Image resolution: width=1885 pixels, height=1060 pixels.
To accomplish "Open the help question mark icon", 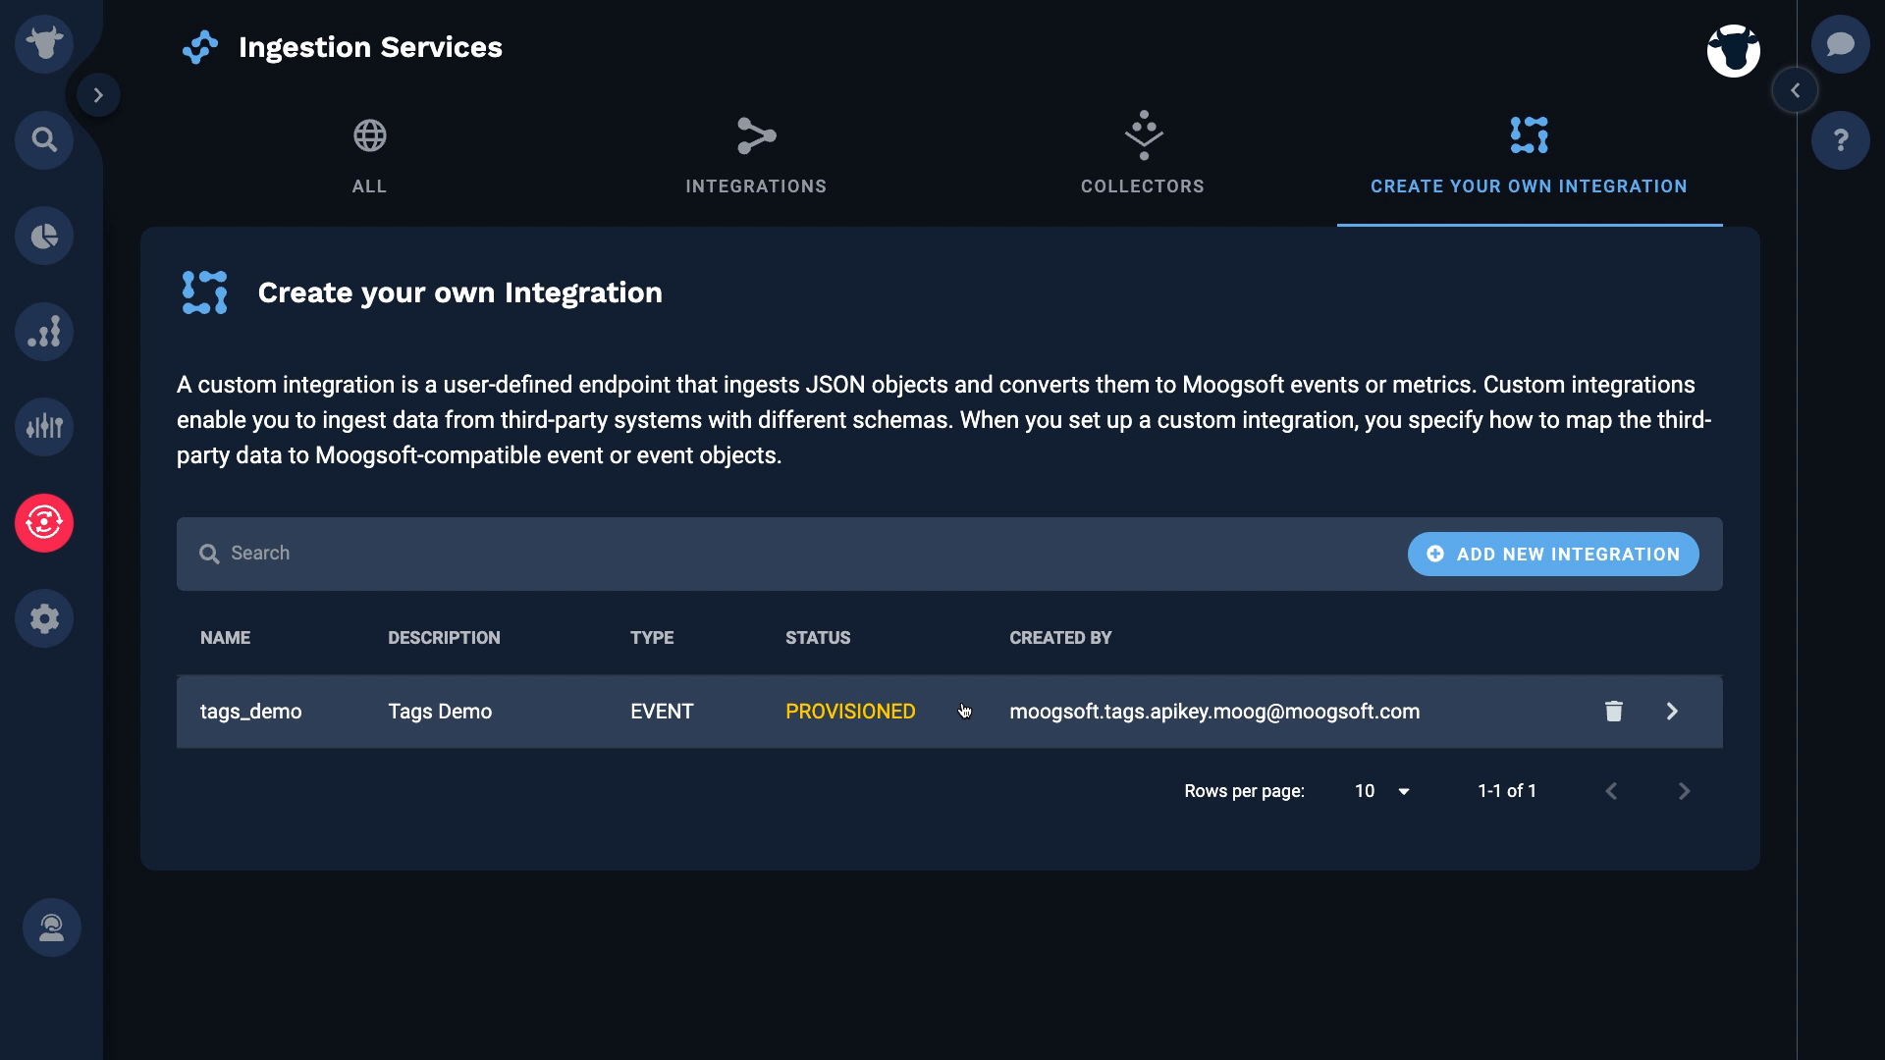I will [1841, 140].
